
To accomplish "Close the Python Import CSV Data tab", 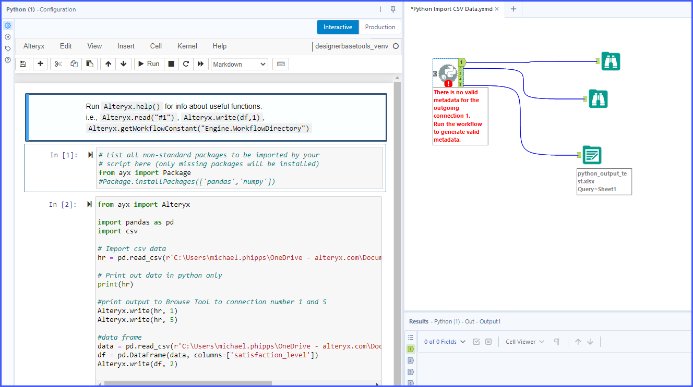I will (497, 9).
